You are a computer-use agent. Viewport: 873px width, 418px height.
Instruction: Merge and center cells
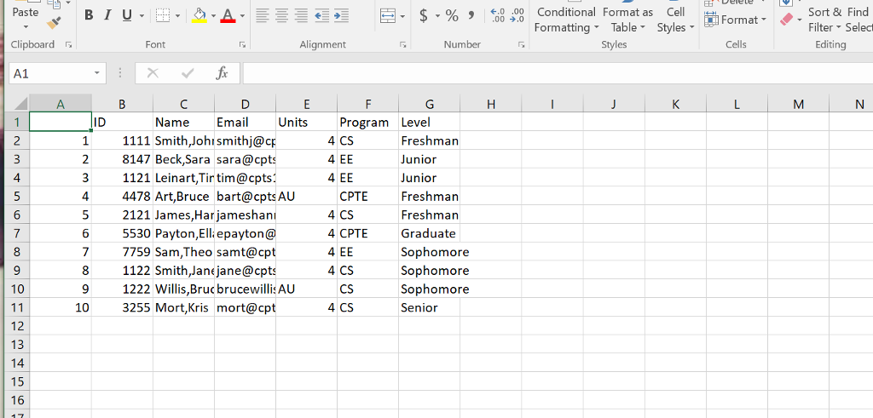[x=388, y=16]
